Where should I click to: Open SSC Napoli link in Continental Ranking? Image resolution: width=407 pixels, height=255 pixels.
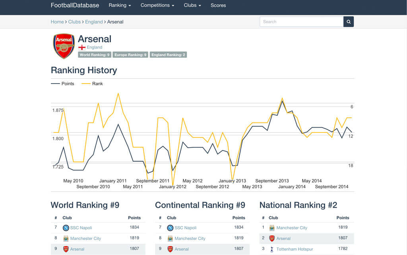point(185,228)
